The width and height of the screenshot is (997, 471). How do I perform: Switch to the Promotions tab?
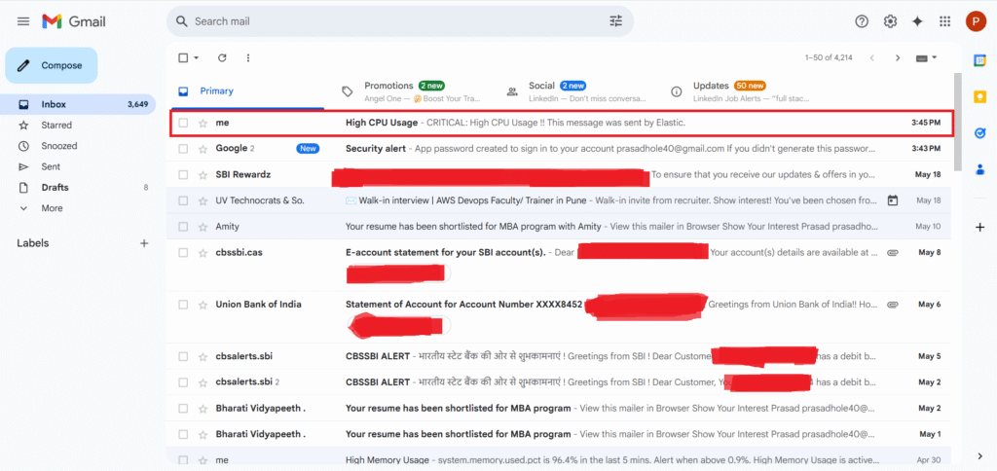[x=411, y=91]
